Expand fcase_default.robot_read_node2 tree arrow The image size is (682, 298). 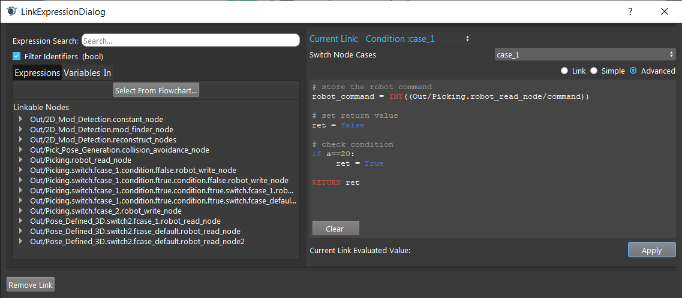pos(20,241)
